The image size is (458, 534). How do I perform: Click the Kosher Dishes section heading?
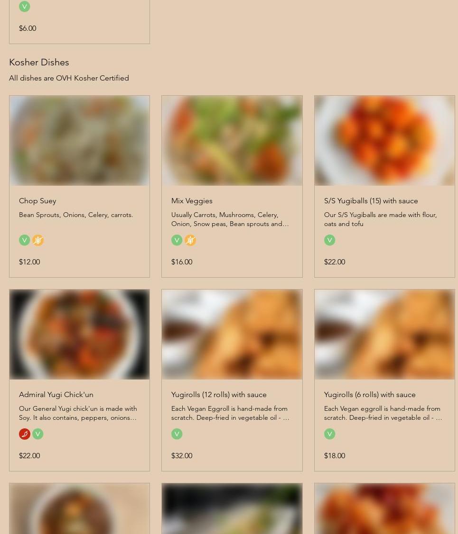tap(39, 62)
